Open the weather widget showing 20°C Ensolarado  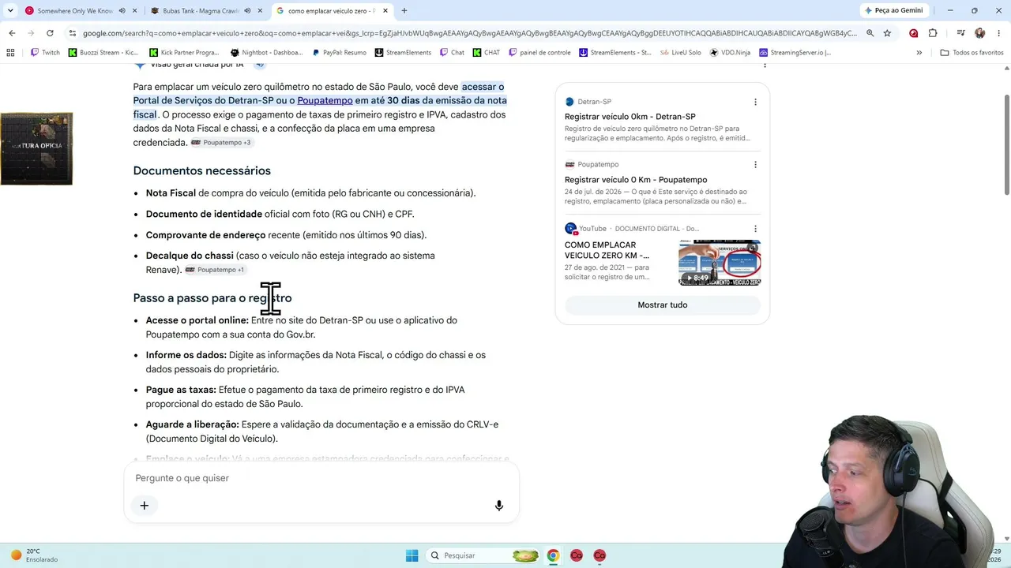[34, 555]
